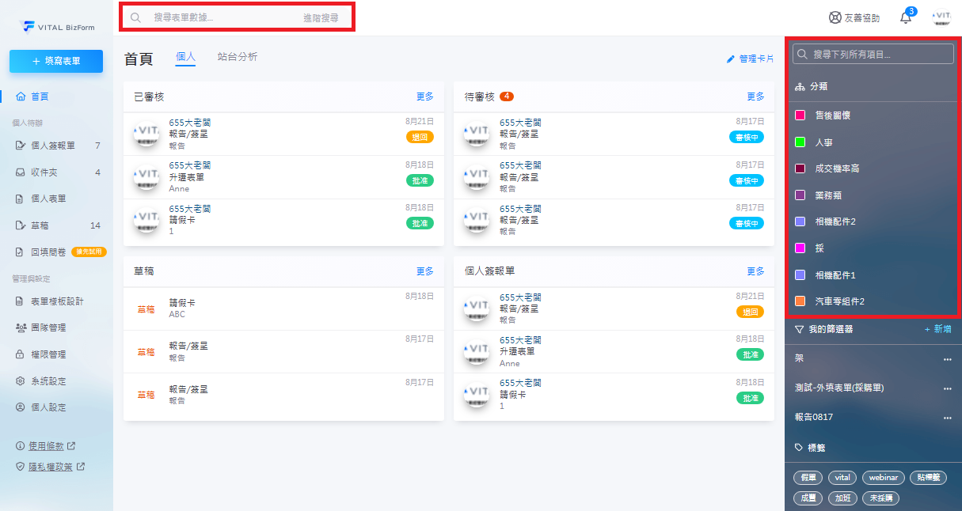
Task: Switch to the 站台分析 tab
Action: [238, 57]
